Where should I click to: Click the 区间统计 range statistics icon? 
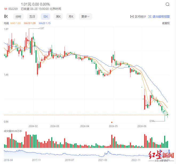132,17
